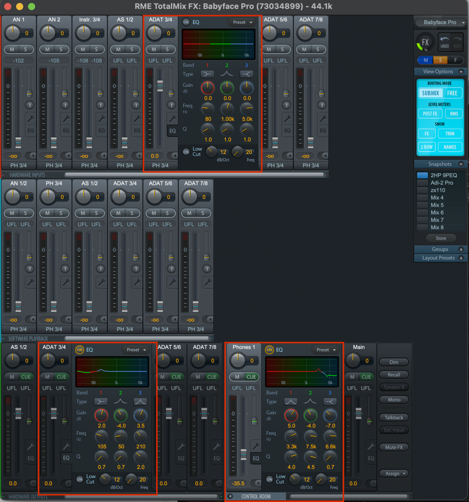Click the Hardware Inputs horizontal scrollbar
This screenshot has width=469, height=502.
(x=194, y=175)
